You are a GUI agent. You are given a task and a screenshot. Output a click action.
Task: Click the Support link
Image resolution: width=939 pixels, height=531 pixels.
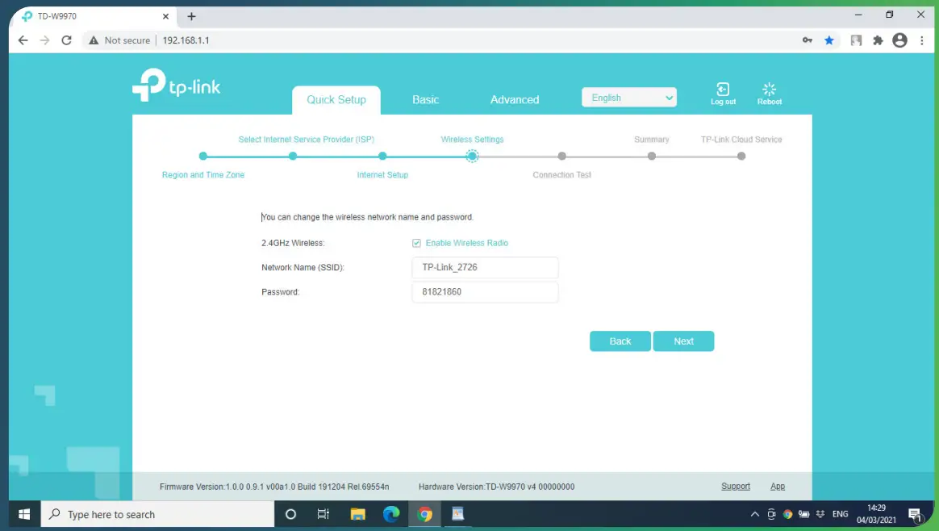pyautogui.click(x=735, y=486)
